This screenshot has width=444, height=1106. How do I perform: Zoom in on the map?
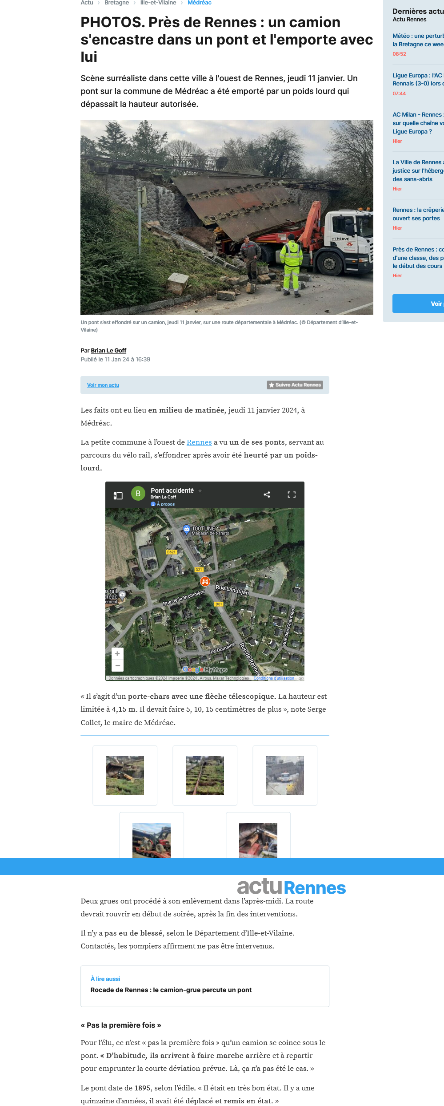coord(117,653)
